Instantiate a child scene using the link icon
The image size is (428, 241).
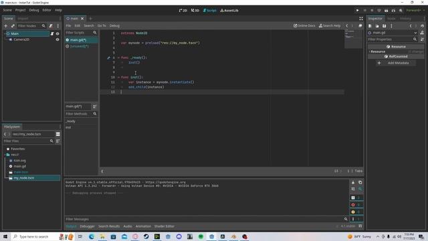point(13,25)
